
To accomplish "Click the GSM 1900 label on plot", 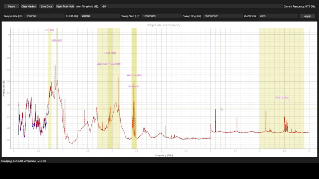I will 110,53.
